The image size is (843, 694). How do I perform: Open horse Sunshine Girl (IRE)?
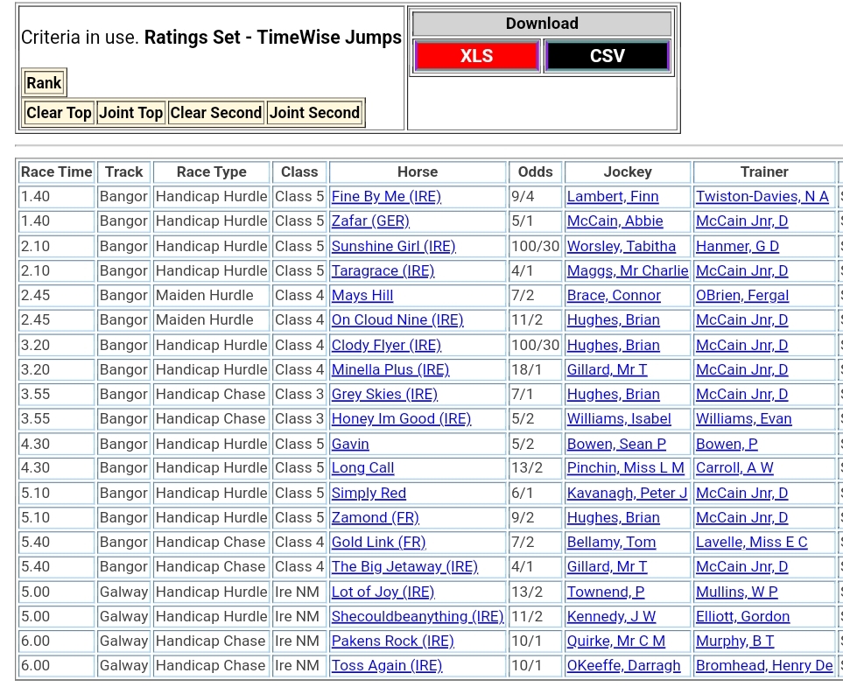coord(393,247)
